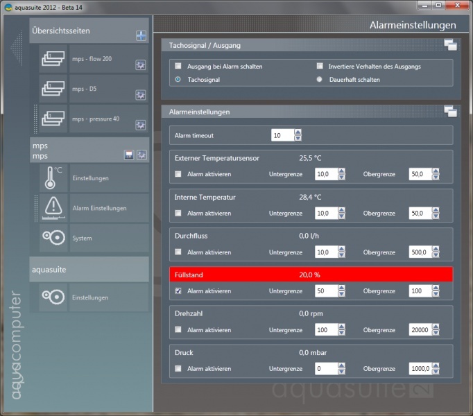Activate alarm for Externer Temperatursensor
Image resolution: width=473 pixels, height=416 pixels.
178,174
